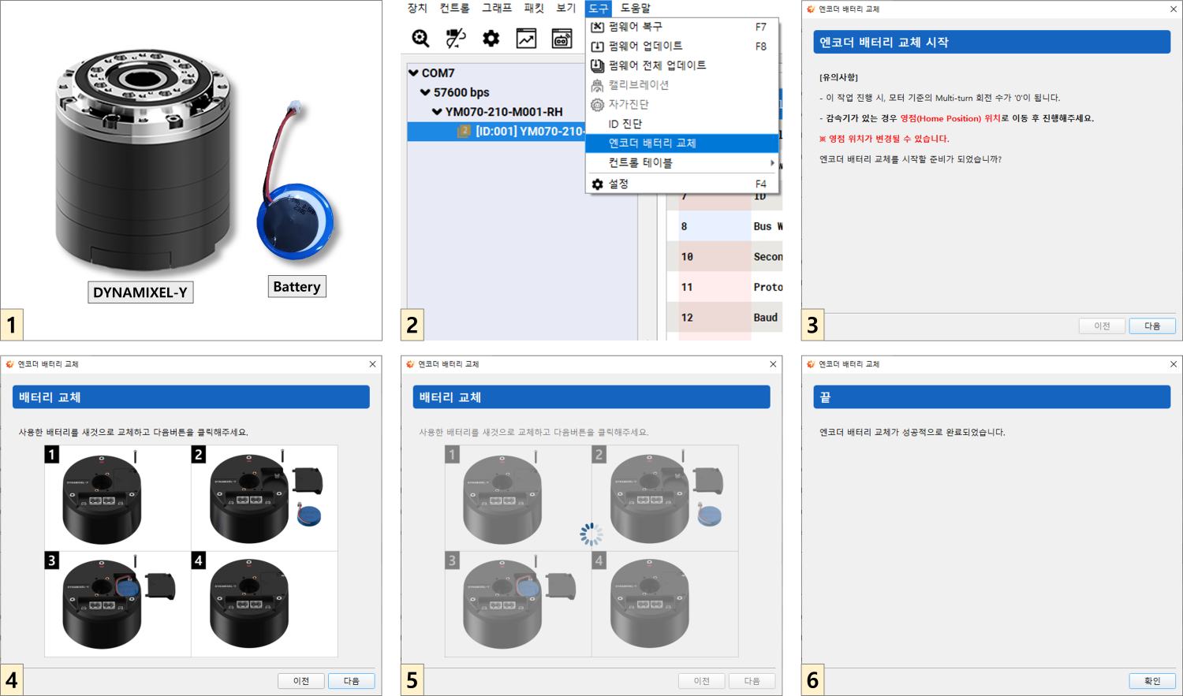The height and width of the screenshot is (696, 1183).
Task: Close the active 배터리 교체 dialog
Action: pos(372,364)
